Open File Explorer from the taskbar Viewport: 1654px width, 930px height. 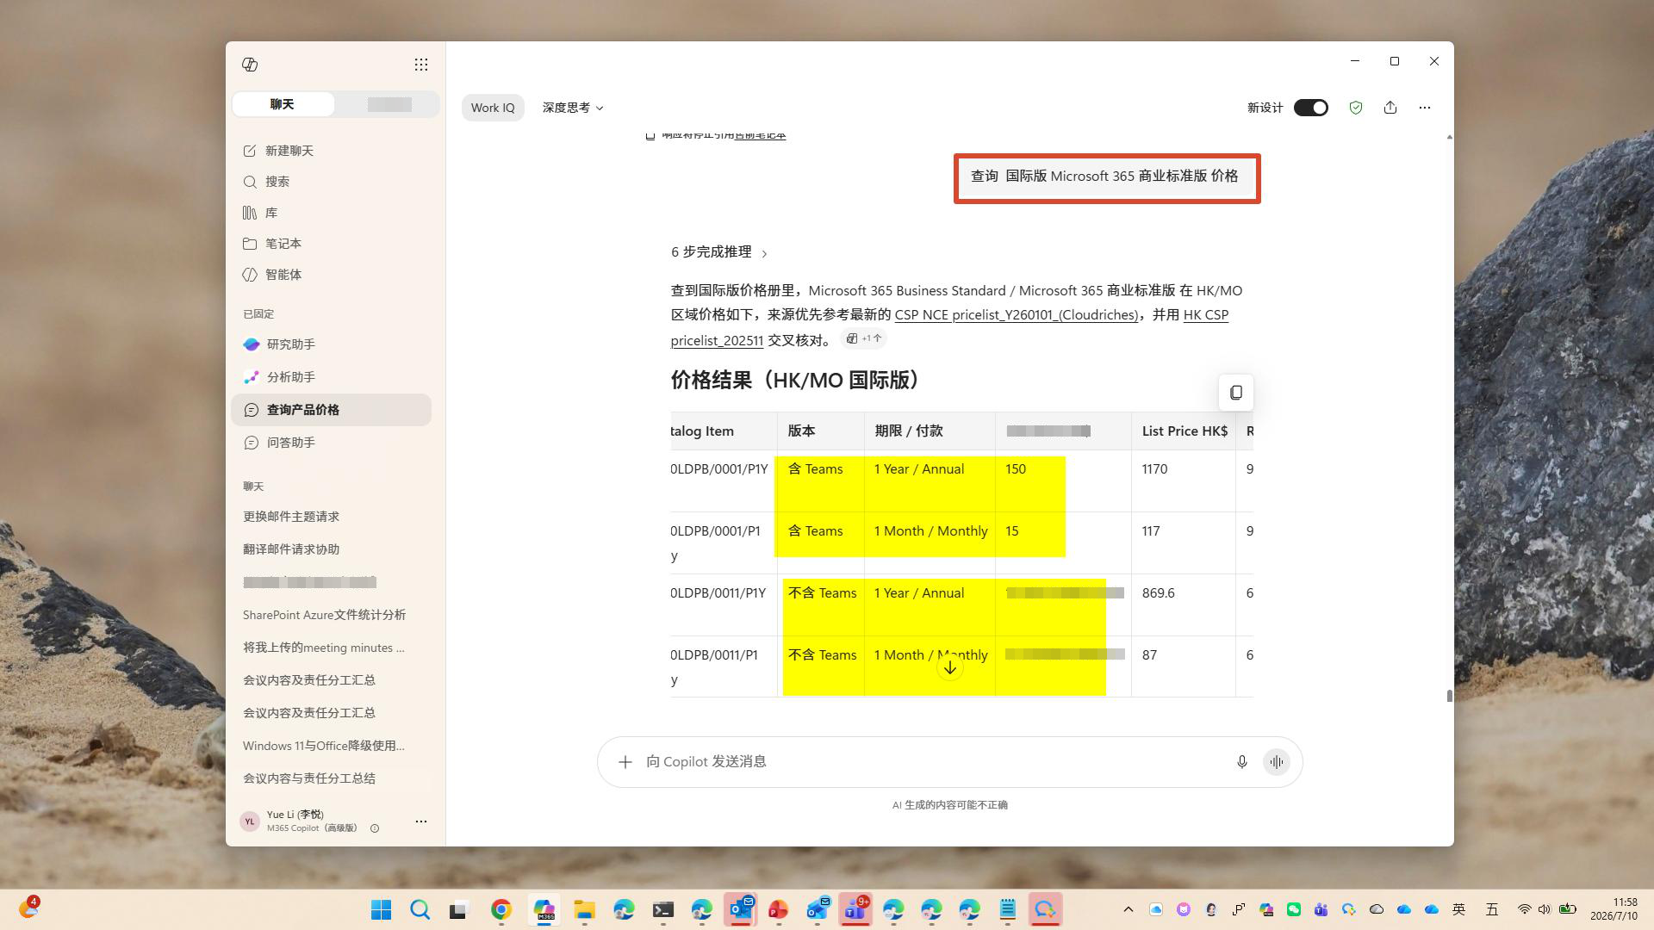585,910
